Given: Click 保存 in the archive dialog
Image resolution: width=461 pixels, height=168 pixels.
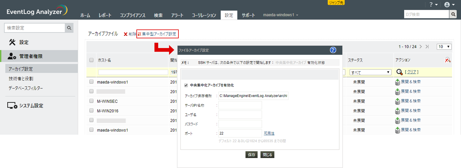Looking at the screenshot, I should [252, 154].
